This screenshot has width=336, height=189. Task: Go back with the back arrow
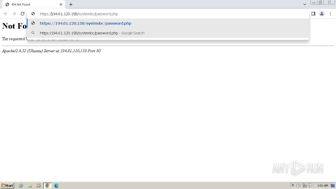(6, 14)
